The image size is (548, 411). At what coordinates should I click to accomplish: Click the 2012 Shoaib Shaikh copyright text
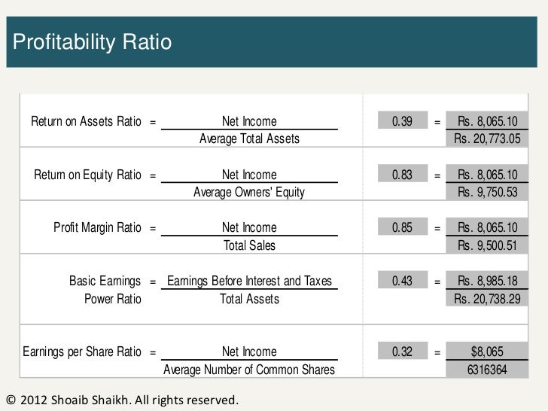tap(121, 399)
